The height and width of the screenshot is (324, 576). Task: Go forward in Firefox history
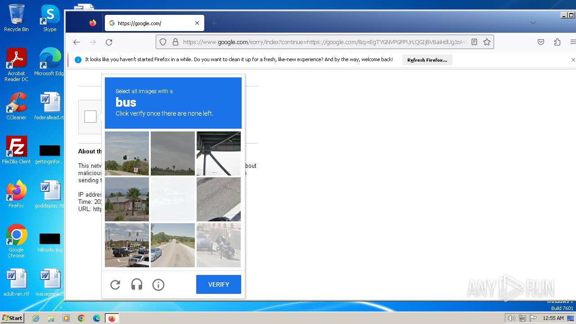pos(93,42)
